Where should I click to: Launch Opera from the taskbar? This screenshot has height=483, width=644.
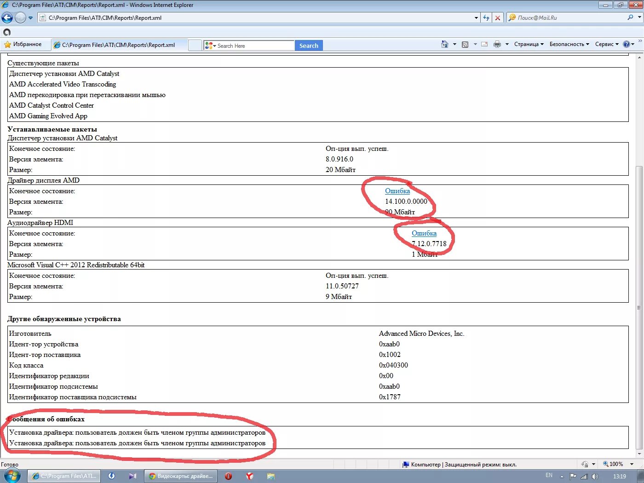[x=228, y=476]
